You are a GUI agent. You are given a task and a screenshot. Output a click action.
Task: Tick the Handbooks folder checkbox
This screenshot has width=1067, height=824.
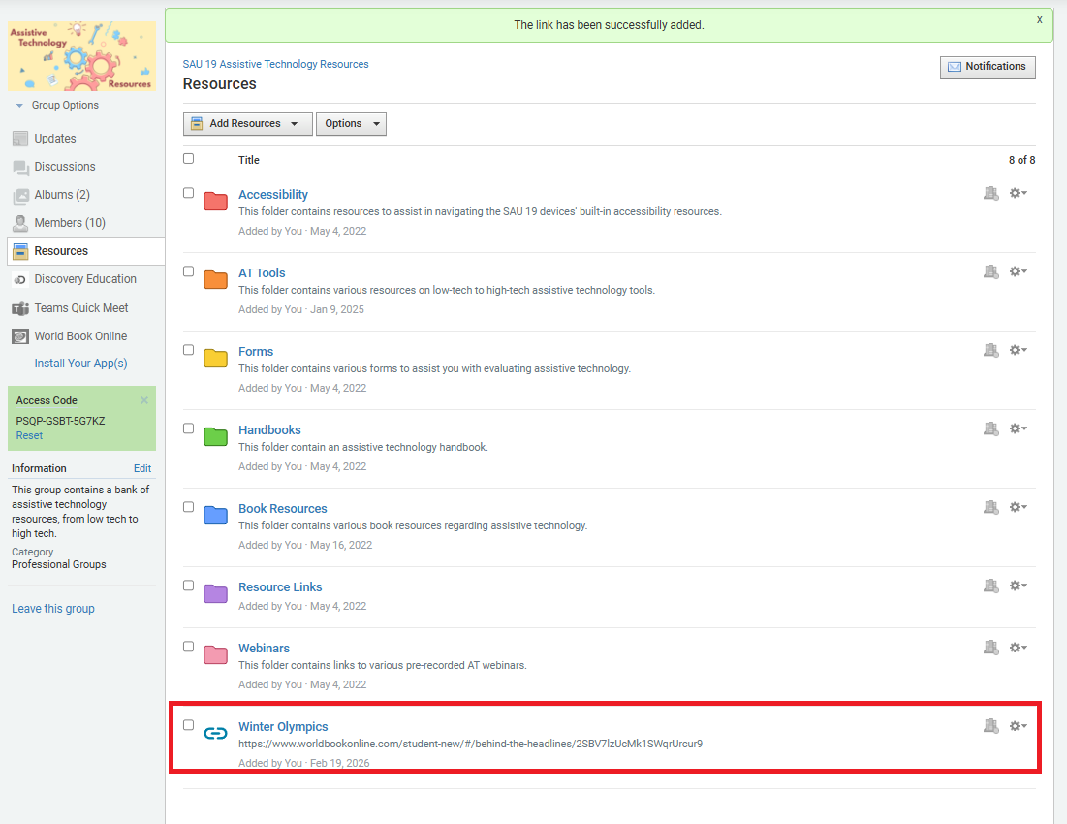pyautogui.click(x=189, y=428)
